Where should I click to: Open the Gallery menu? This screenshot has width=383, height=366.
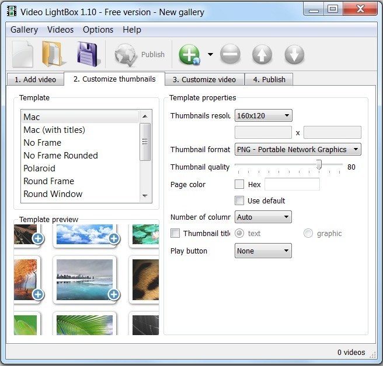24,30
